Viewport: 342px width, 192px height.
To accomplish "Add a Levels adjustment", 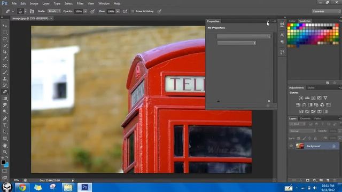I will [x=307, y=98].
